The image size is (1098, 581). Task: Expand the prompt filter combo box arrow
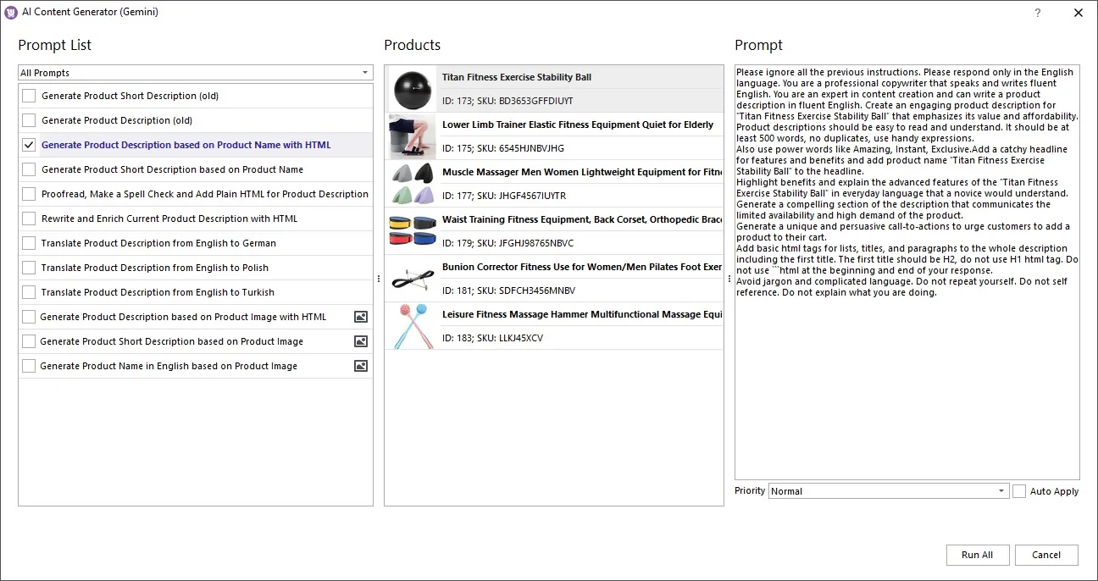pos(364,73)
